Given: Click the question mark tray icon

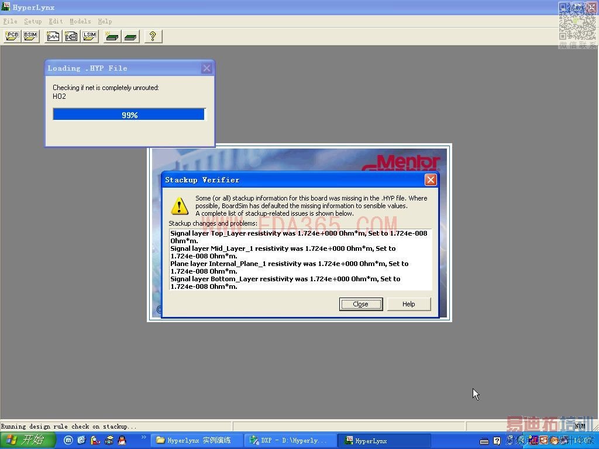Looking at the screenshot, I should [x=497, y=441].
